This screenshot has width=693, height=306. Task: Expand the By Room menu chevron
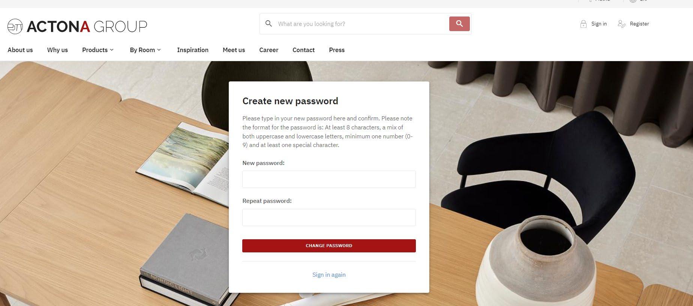pos(159,50)
